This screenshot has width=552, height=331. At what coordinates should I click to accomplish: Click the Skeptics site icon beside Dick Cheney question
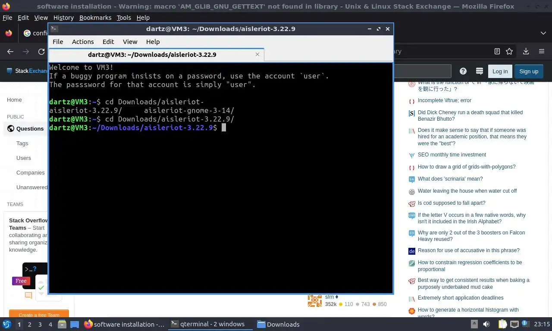pos(411,113)
